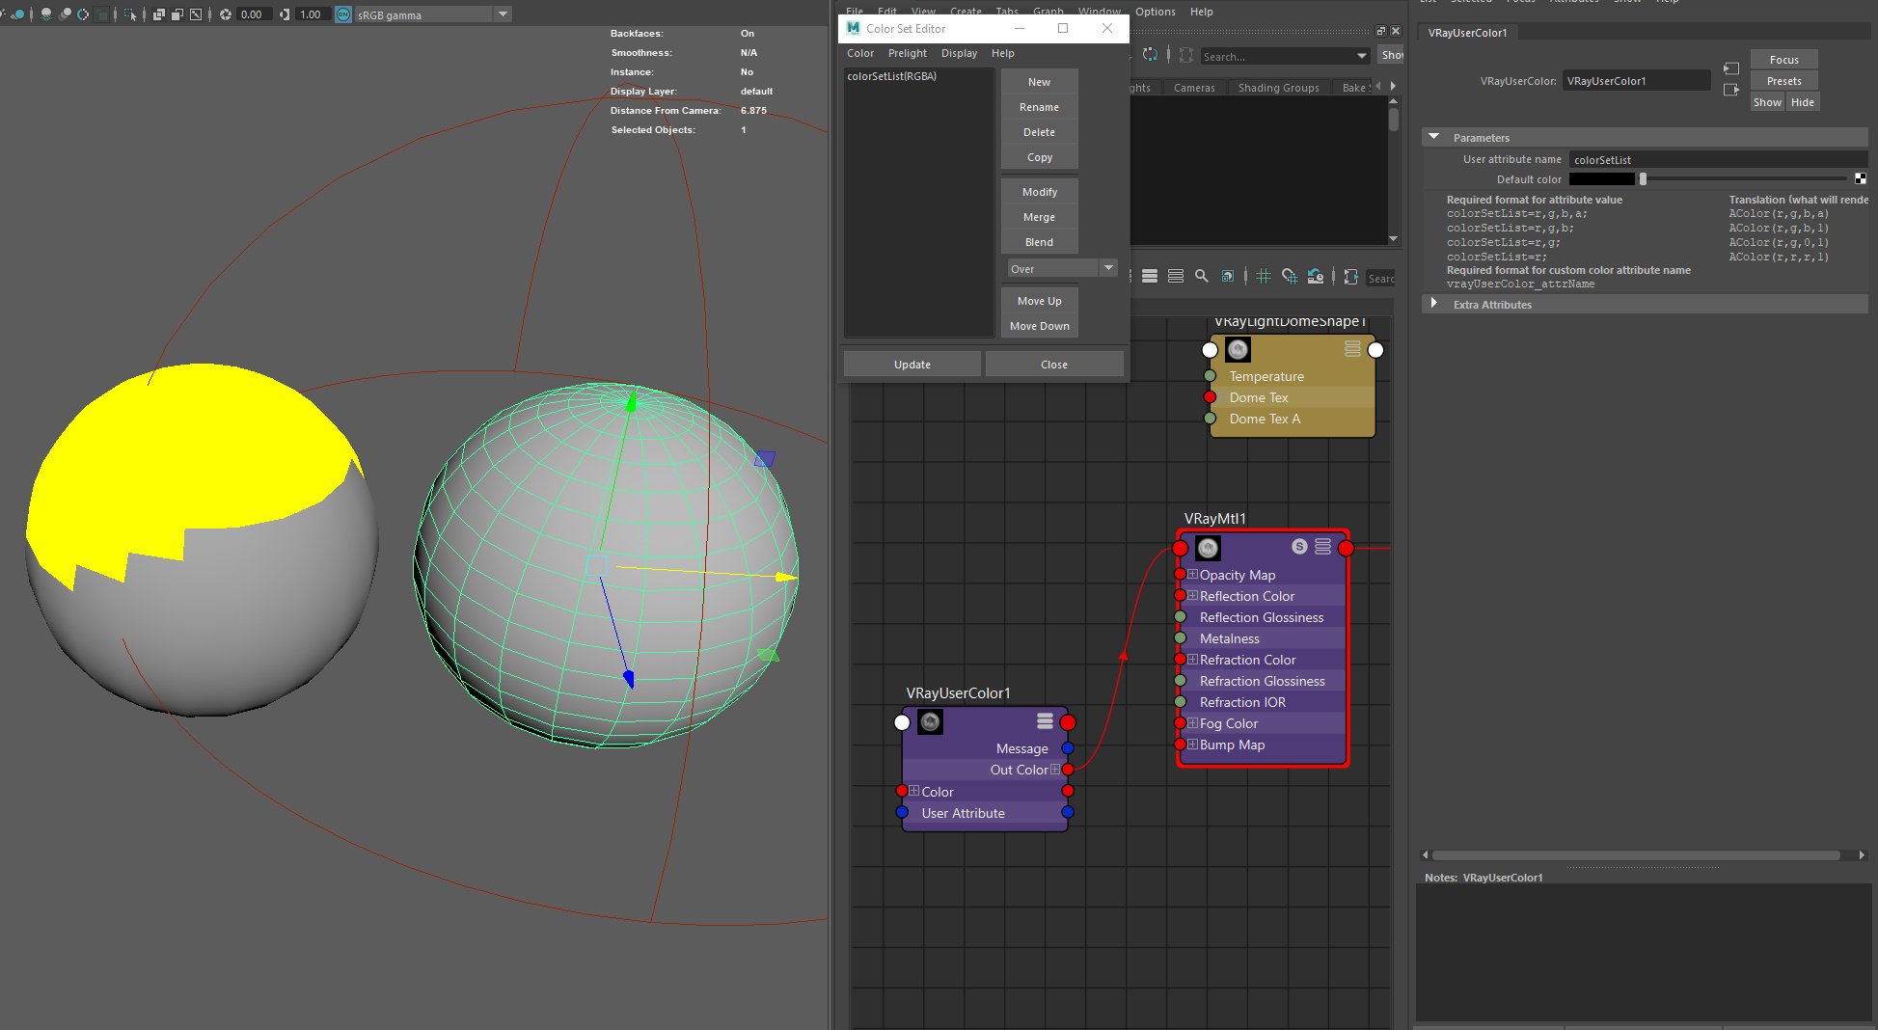1878x1030 pixels.
Task: Switch to the Shading Groups tab
Action: tap(1278, 88)
